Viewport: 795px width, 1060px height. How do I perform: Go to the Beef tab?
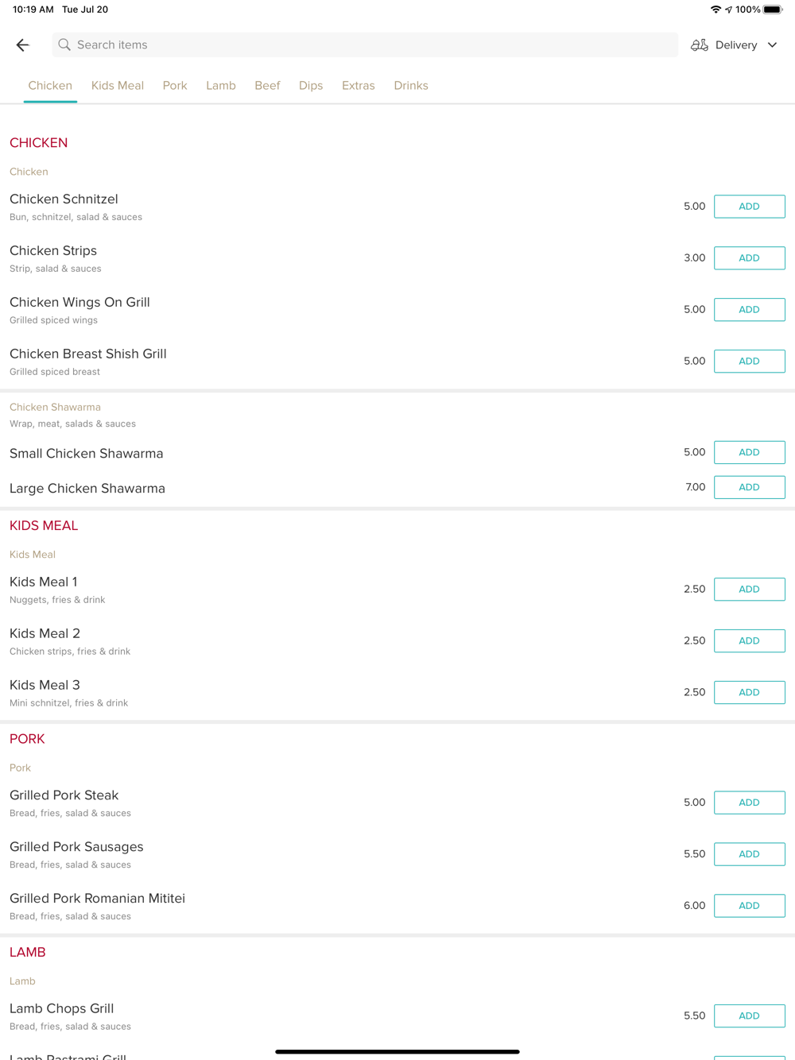(267, 86)
